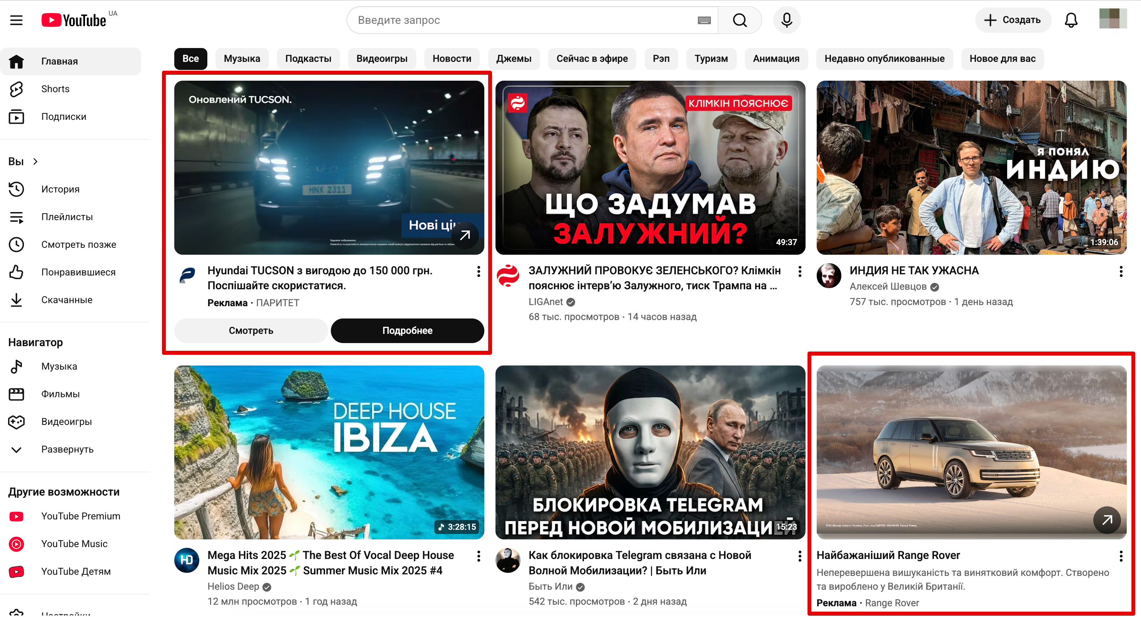This screenshot has width=1141, height=617.
Task: Open external link arrow on Range Rover ad
Action: point(1107,520)
